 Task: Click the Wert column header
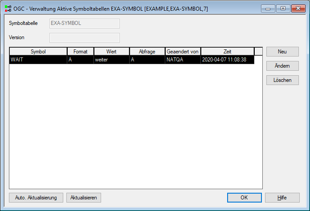(x=111, y=52)
